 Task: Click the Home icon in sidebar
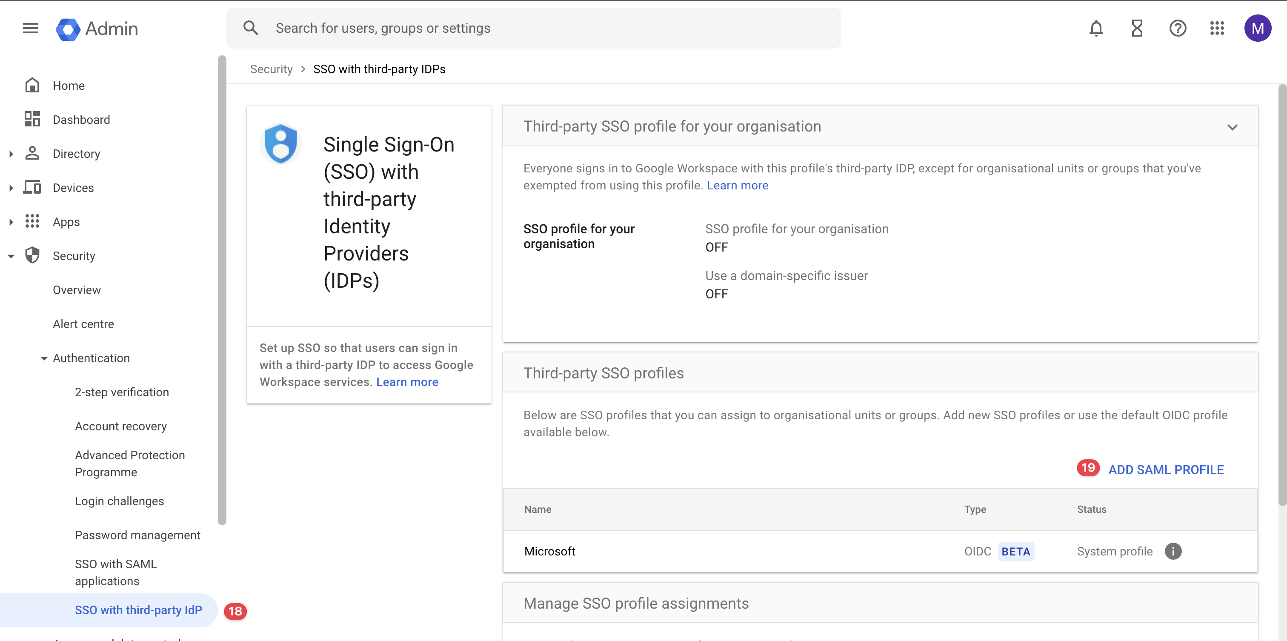point(32,86)
